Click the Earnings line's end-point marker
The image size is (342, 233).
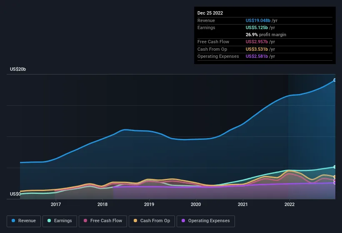(335, 167)
